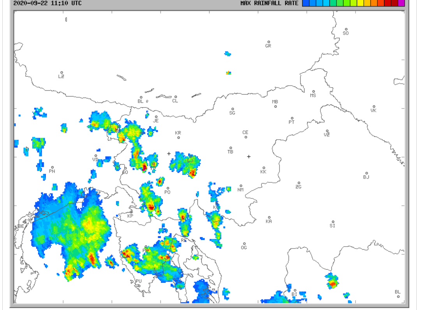This screenshot has height=310, width=421.
Task: Click the OG station marker
Action: [x=244, y=243]
